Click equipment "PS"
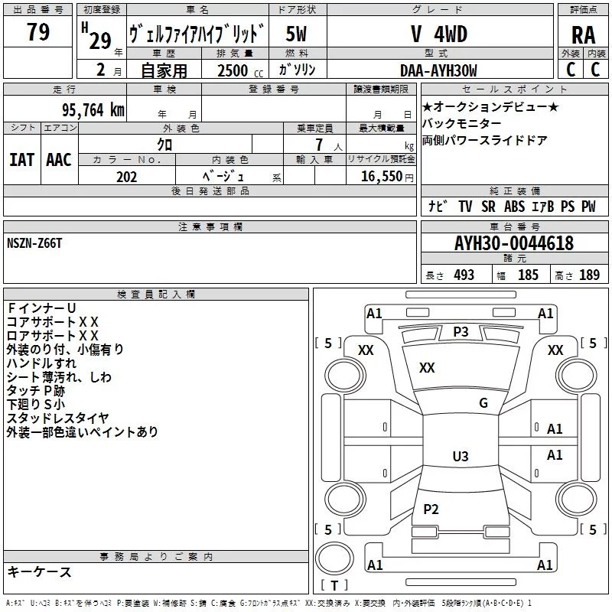Image resolution: width=612 pixels, height=612 pixels. click(x=568, y=206)
